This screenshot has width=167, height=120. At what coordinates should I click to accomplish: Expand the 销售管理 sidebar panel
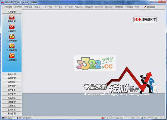click(x=12, y=78)
